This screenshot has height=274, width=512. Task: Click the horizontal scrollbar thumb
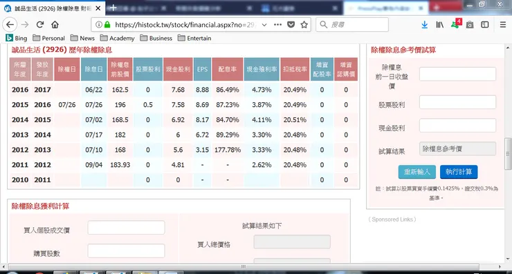tap(244, 266)
